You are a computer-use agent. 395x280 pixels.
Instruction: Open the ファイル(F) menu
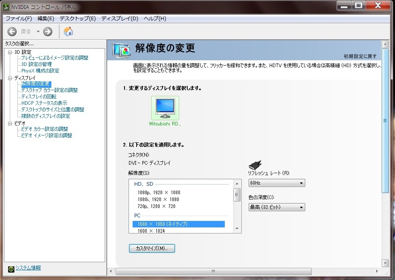click(19, 18)
